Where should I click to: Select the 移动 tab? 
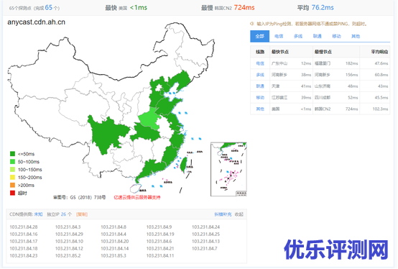click(x=336, y=37)
